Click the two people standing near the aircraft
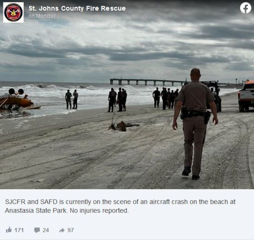254x240 pixels. pyautogui.click(x=72, y=99)
